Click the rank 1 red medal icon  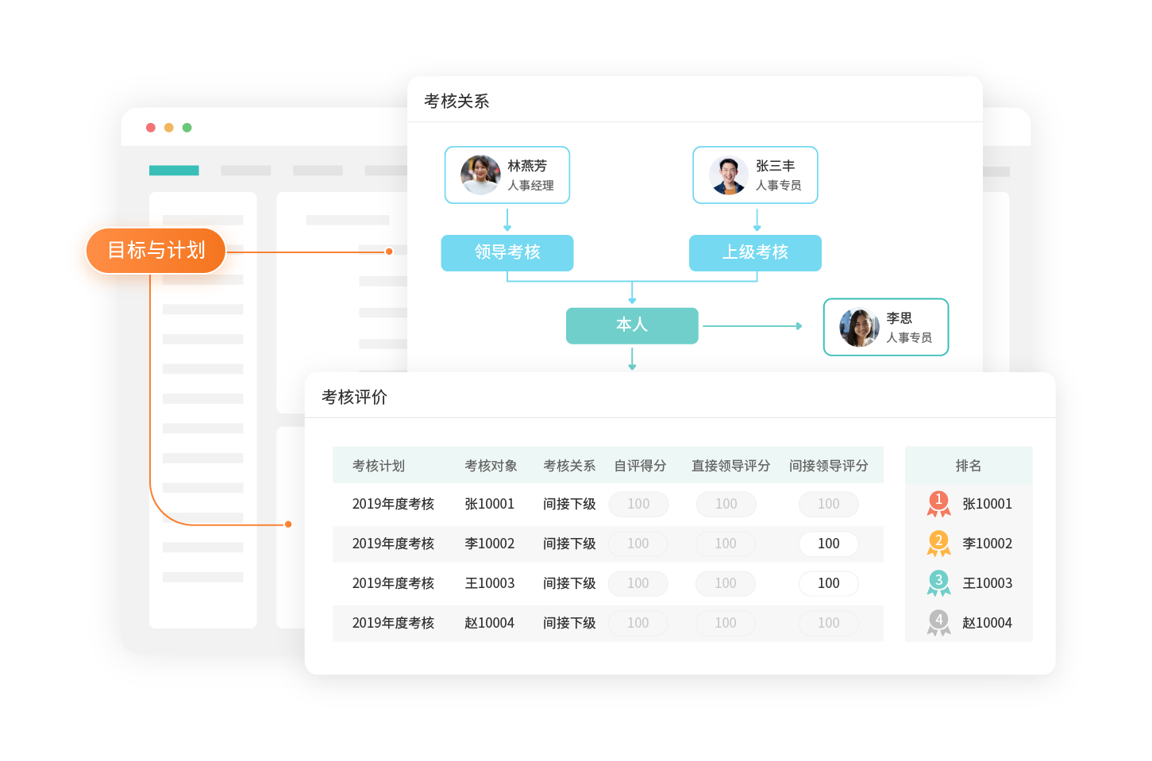pos(938,503)
